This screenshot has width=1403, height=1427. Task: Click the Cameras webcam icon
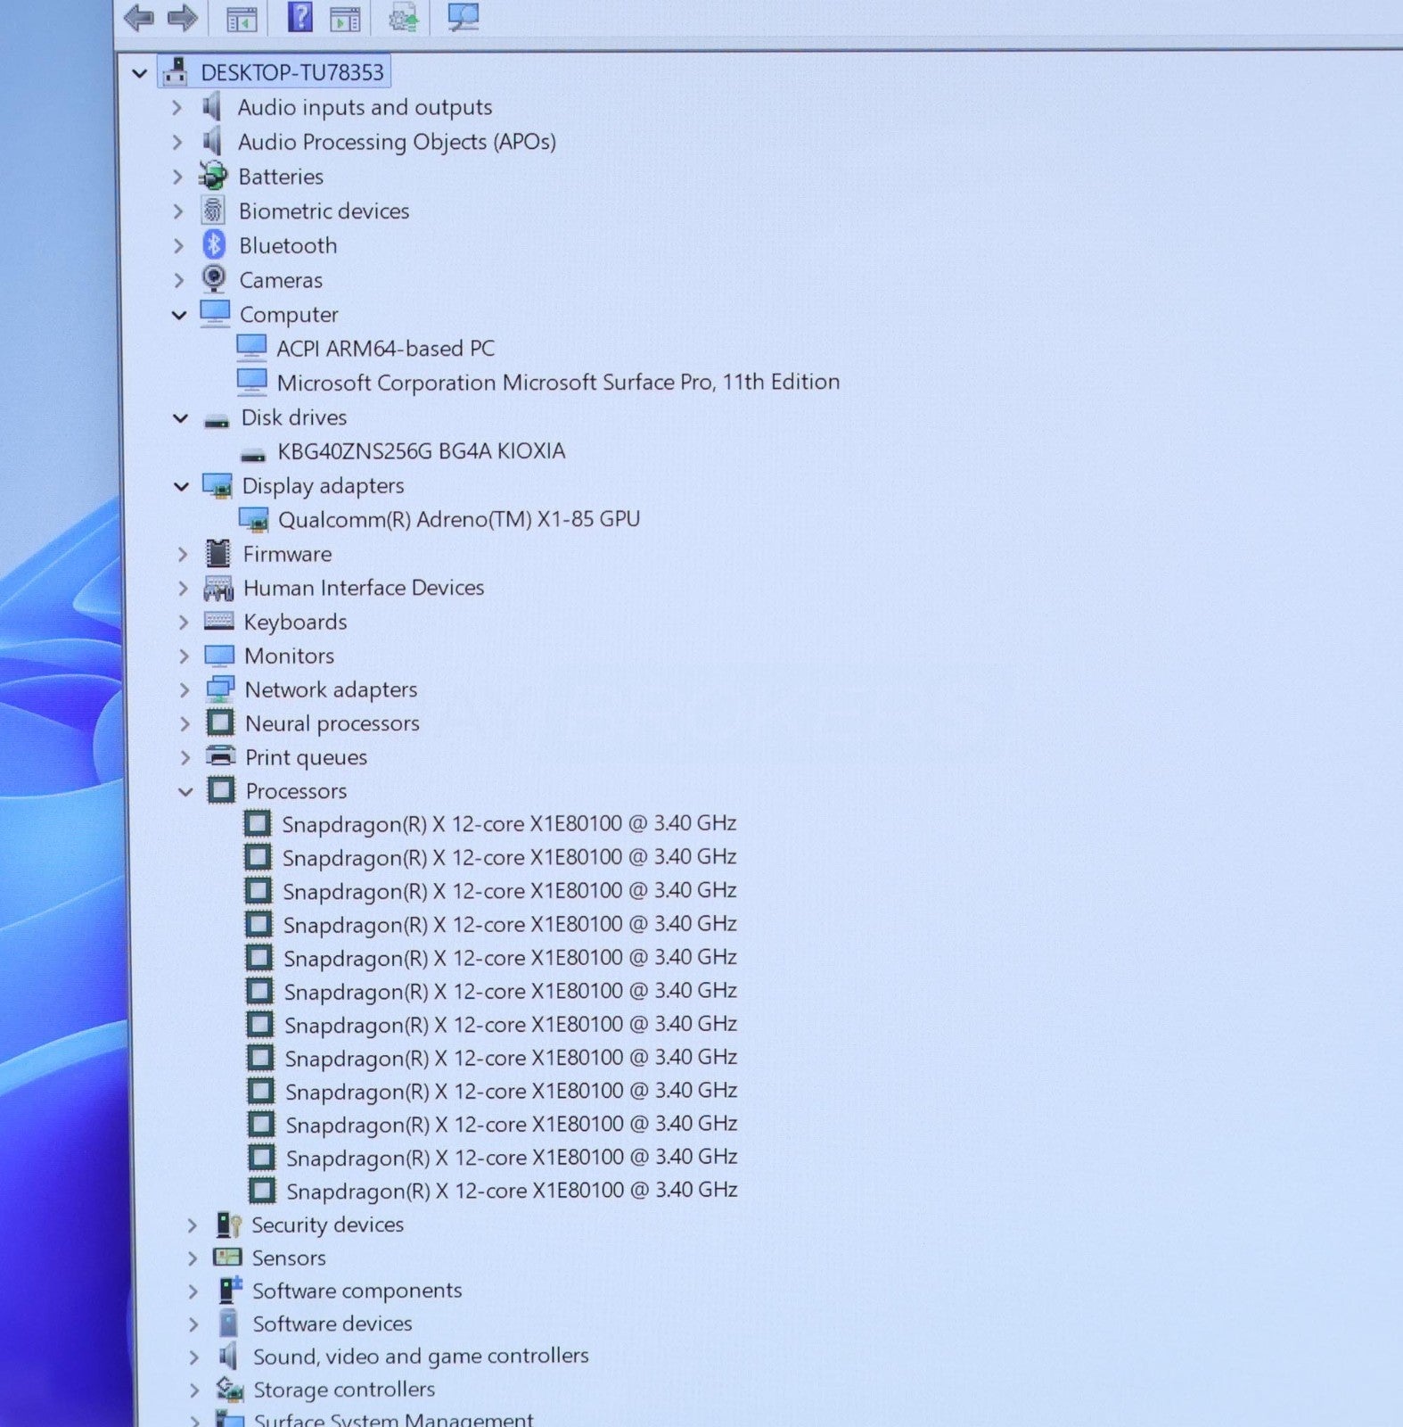(x=214, y=279)
